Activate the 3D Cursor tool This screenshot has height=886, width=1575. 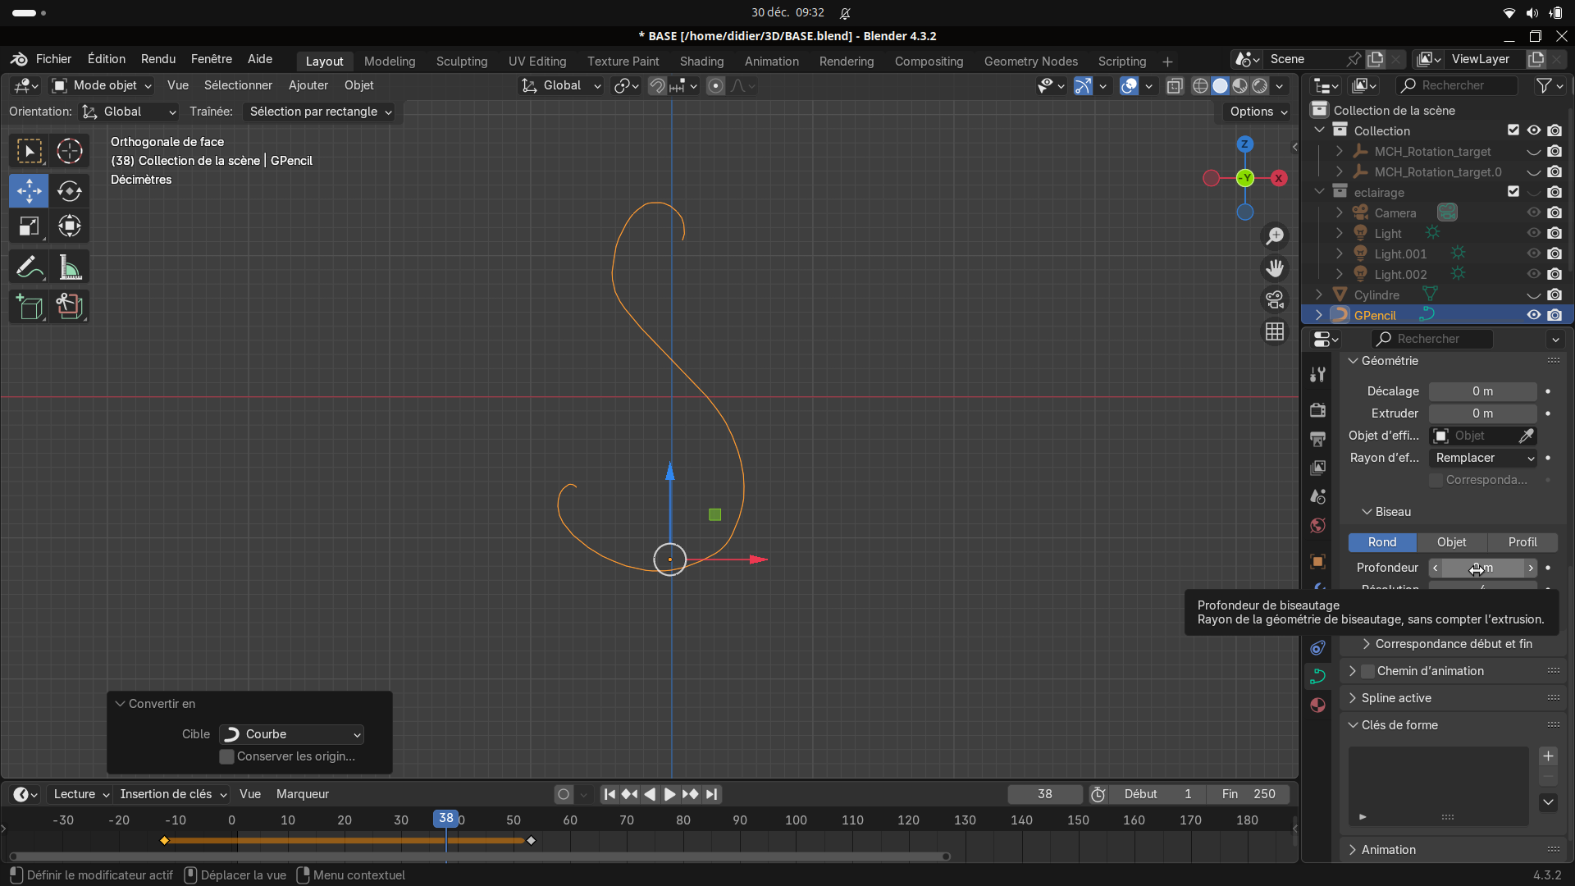click(70, 151)
